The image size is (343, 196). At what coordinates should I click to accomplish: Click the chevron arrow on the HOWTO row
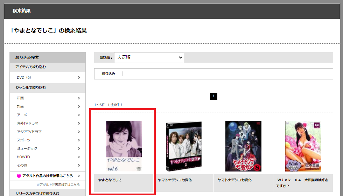79,157
